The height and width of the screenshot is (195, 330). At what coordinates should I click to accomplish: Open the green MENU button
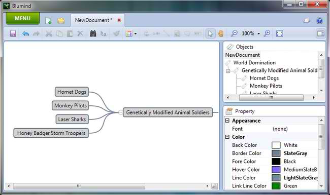pyautogui.click(x=23, y=18)
